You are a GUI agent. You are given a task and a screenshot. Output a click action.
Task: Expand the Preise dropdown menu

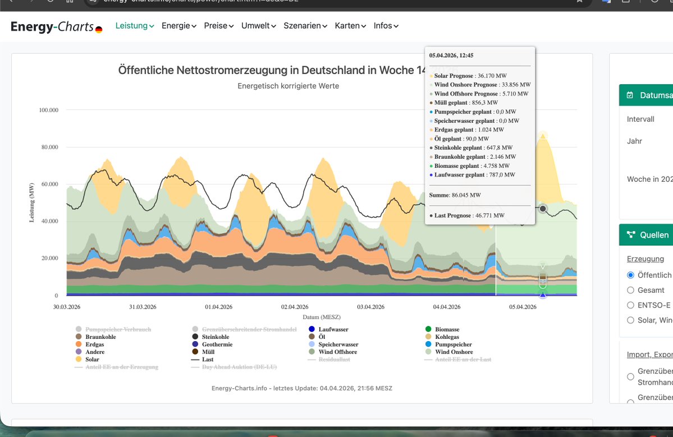(x=218, y=26)
